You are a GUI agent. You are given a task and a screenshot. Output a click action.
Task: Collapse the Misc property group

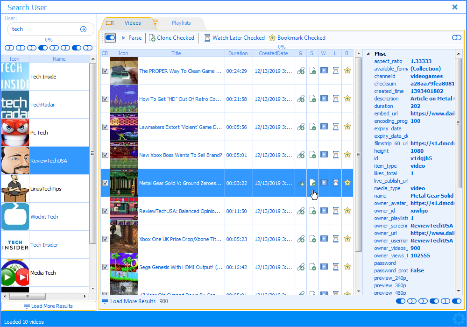tap(368, 54)
